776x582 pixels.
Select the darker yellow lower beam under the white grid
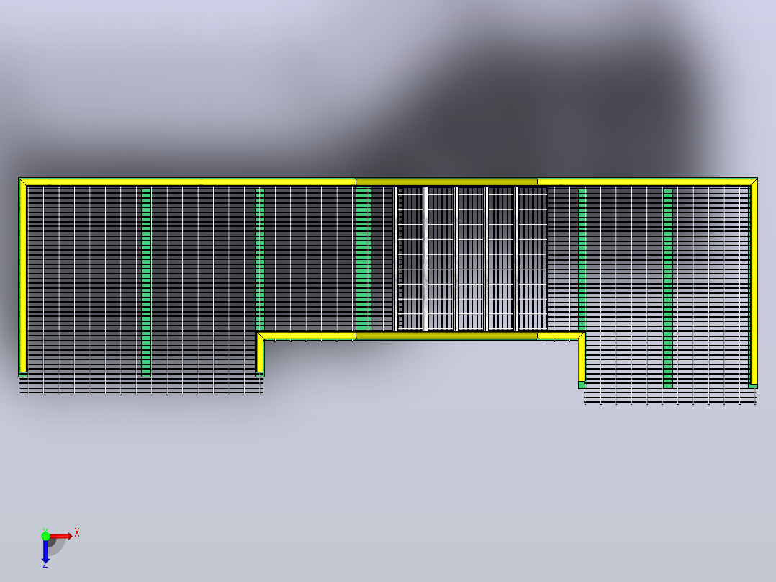coord(446,336)
